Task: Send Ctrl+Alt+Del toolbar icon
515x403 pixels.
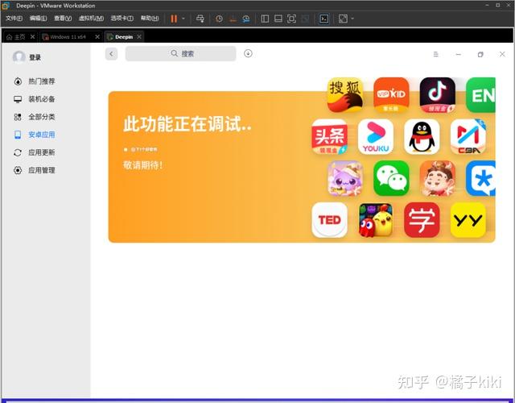Action: click(x=200, y=19)
